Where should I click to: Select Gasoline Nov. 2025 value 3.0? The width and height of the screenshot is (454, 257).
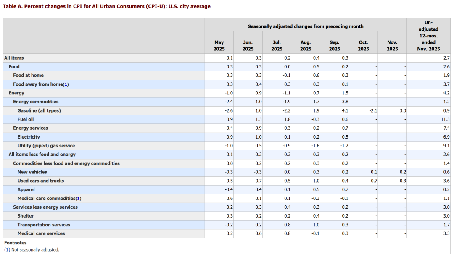click(x=403, y=111)
